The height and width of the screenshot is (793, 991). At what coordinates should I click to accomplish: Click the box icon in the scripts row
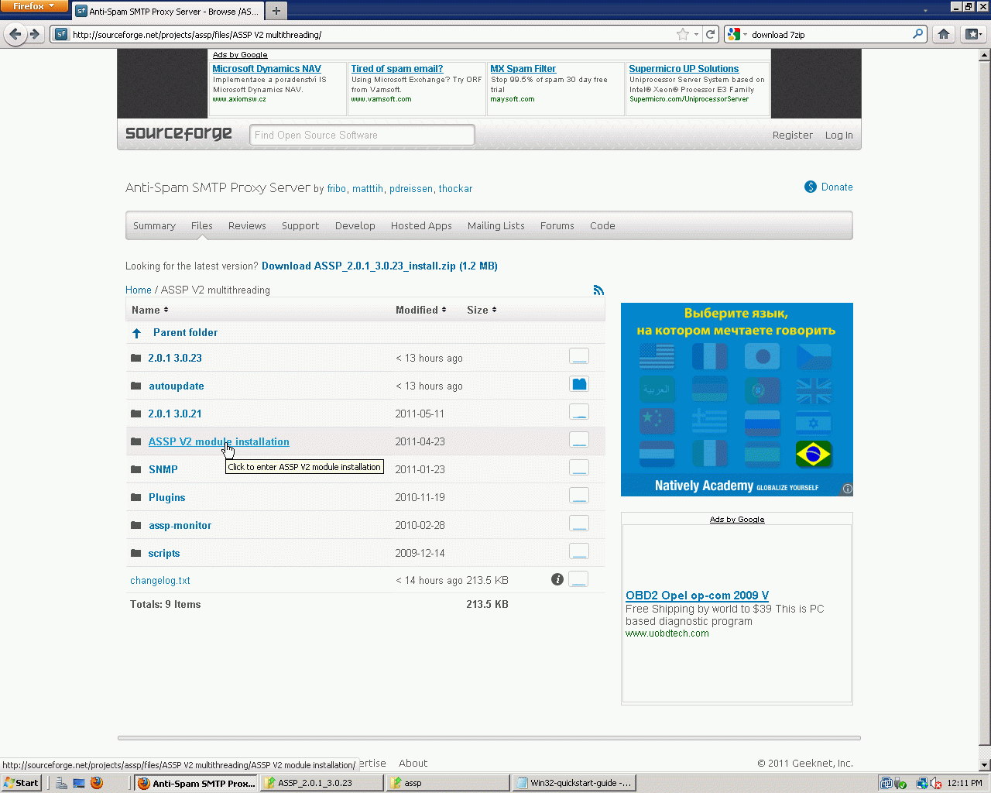(579, 551)
